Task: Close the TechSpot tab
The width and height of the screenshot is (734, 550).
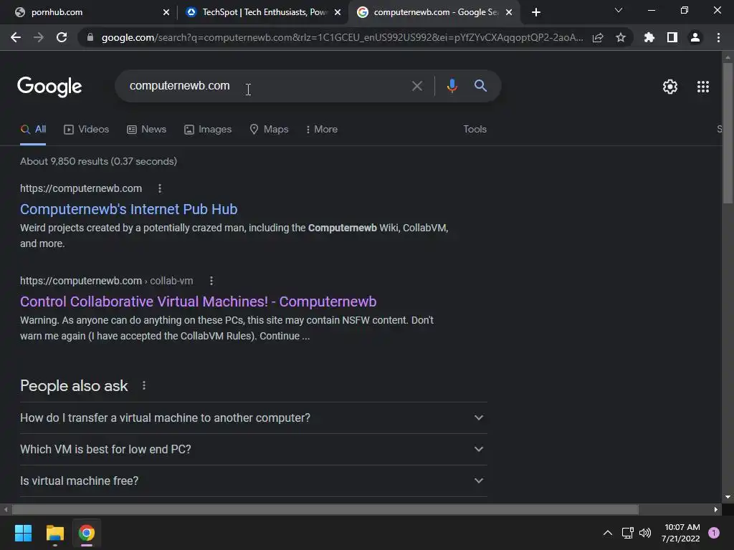Action: tap(338, 12)
